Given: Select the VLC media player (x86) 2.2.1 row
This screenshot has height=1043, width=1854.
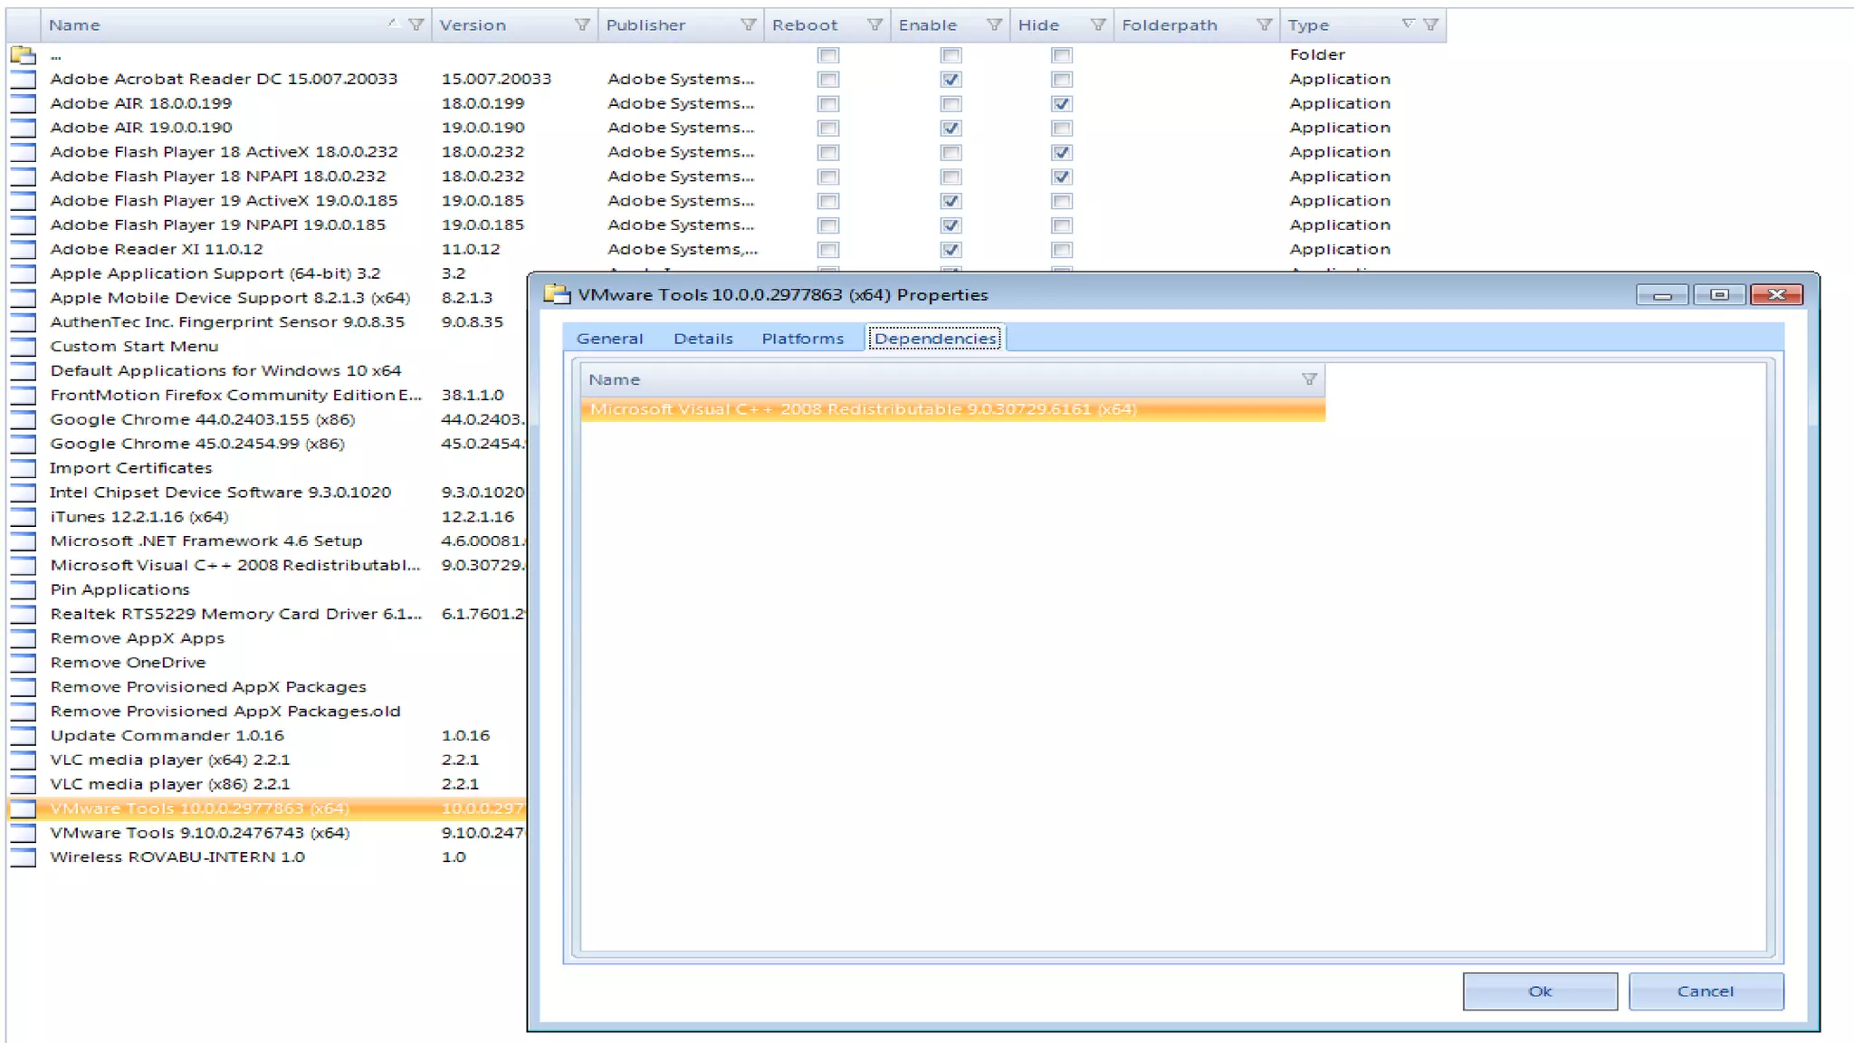Looking at the screenshot, I should tap(267, 784).
